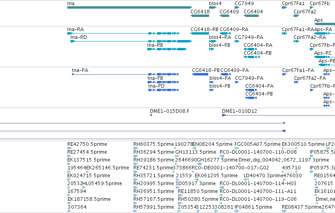This screenshot has height=213, width=335.
Task: Click the Cpr67Fb gene label
Action: (x=320, y=4)
